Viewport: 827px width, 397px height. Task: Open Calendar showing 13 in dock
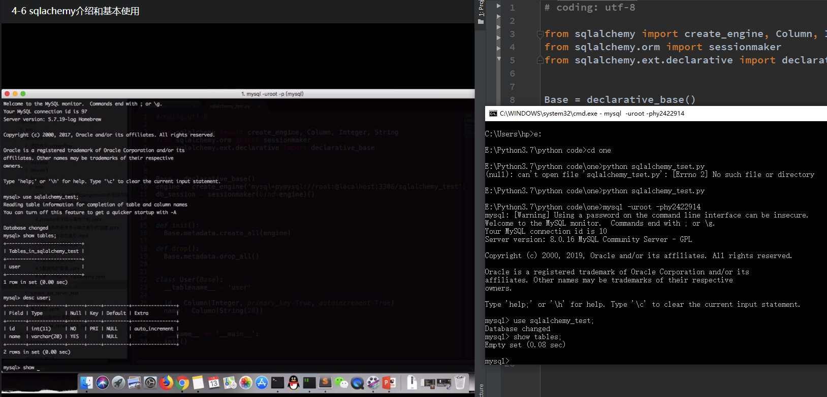click(214, 382)
